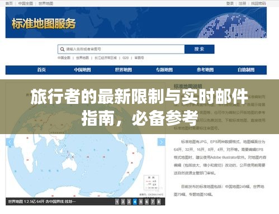Select 世界地图 quick link under search box
Screen dimensions: 279x214
tap(82, 58)
